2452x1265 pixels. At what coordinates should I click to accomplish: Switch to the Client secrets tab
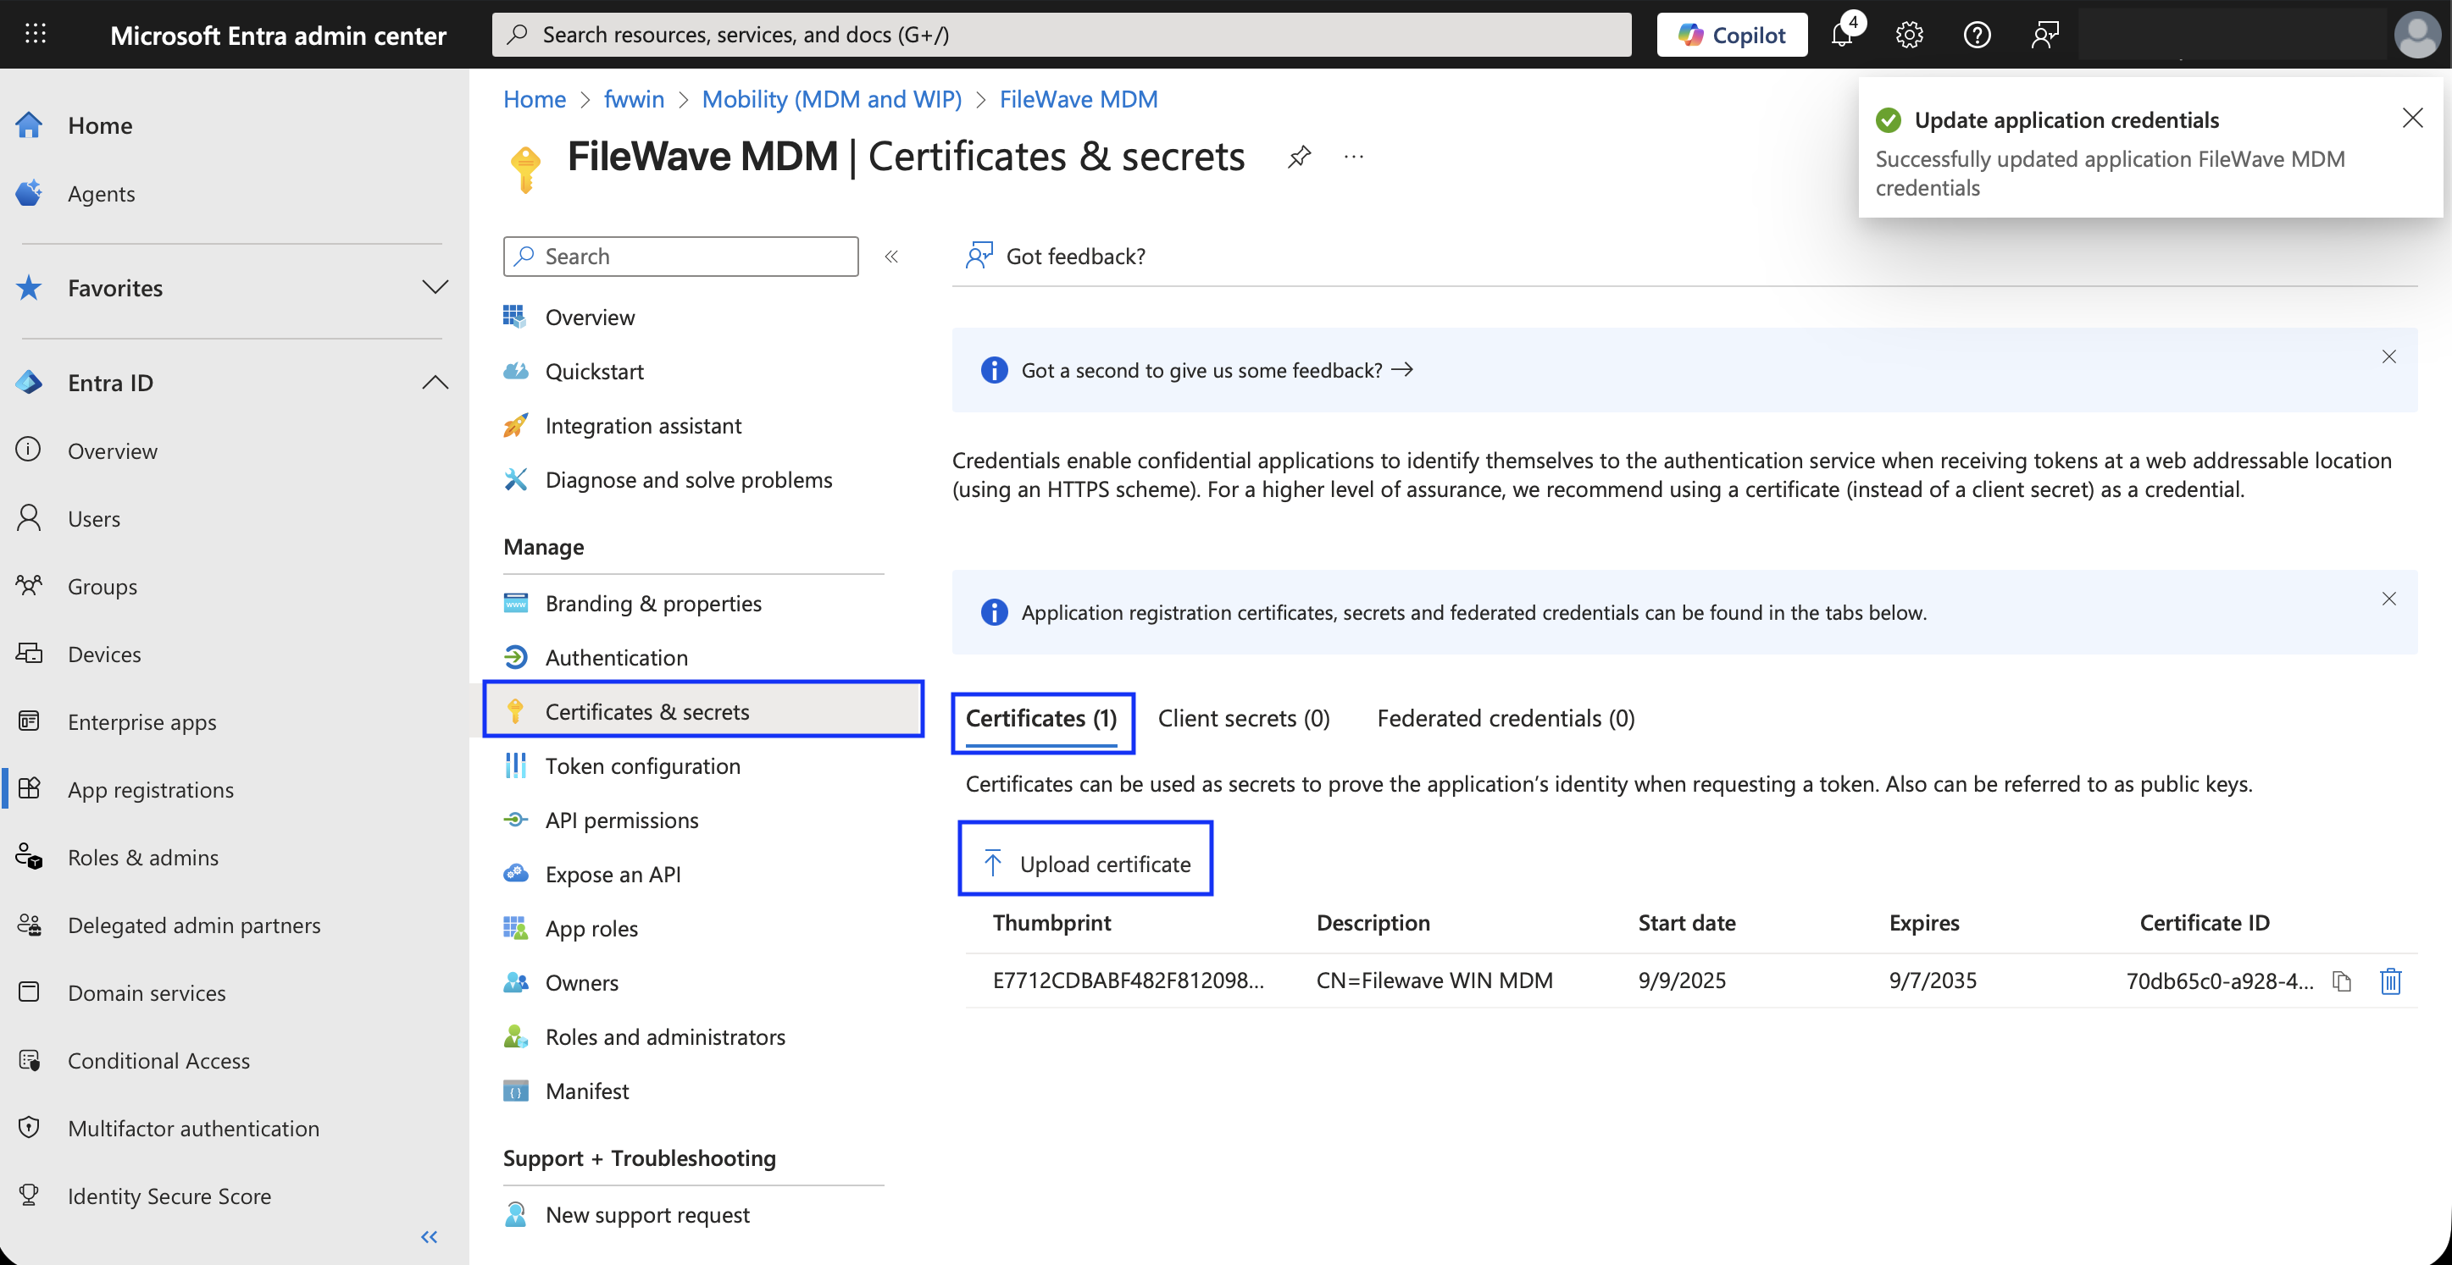(1243, 718)
